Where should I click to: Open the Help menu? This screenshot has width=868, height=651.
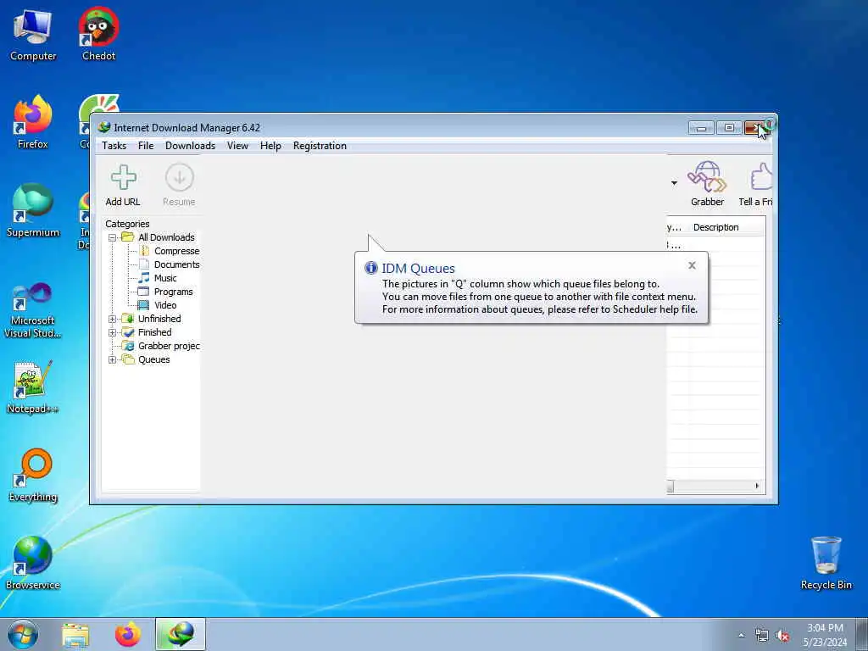click(270, 146)
